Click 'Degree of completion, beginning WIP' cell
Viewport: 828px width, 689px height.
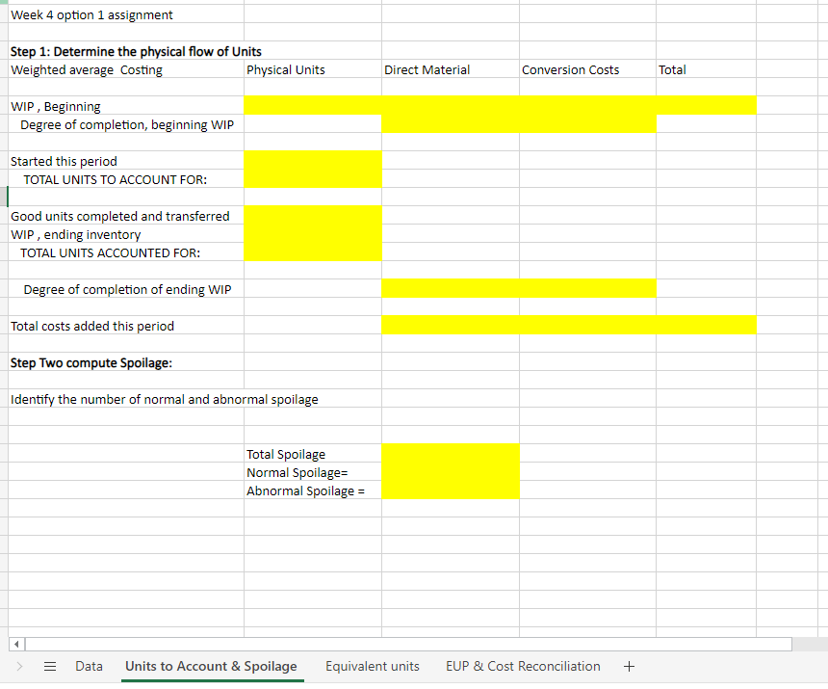click(x=126, y=124)
